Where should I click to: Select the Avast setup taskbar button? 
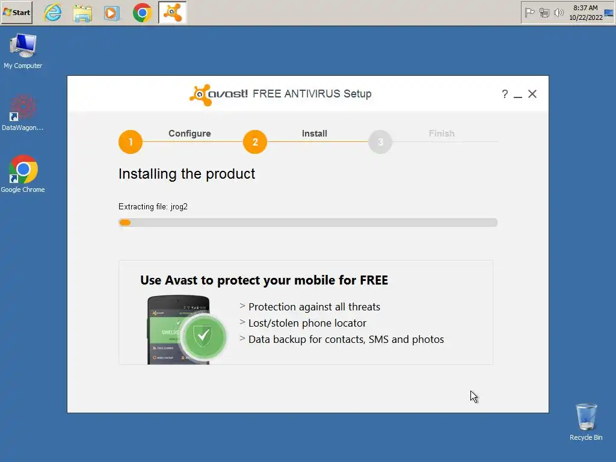(x=173, y=13)
